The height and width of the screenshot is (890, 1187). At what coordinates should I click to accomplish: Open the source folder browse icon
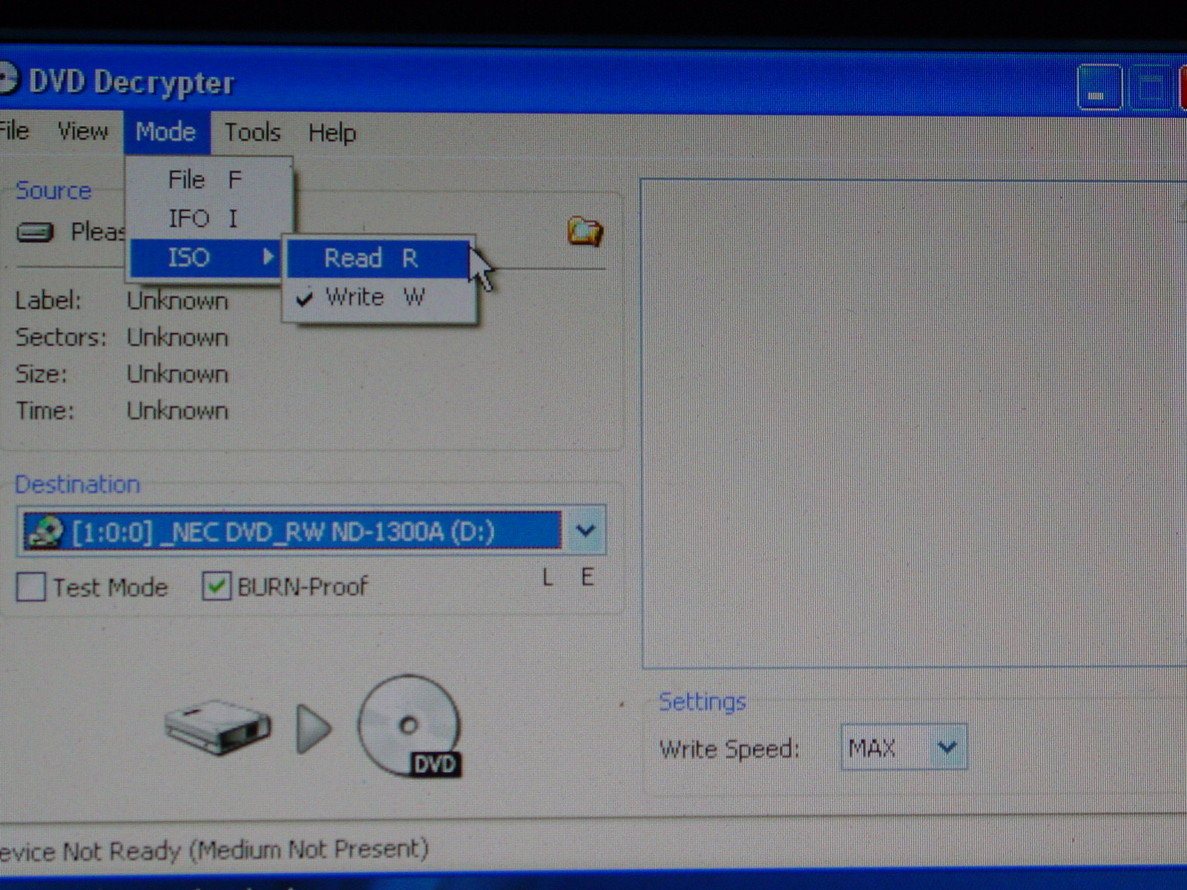585,231
